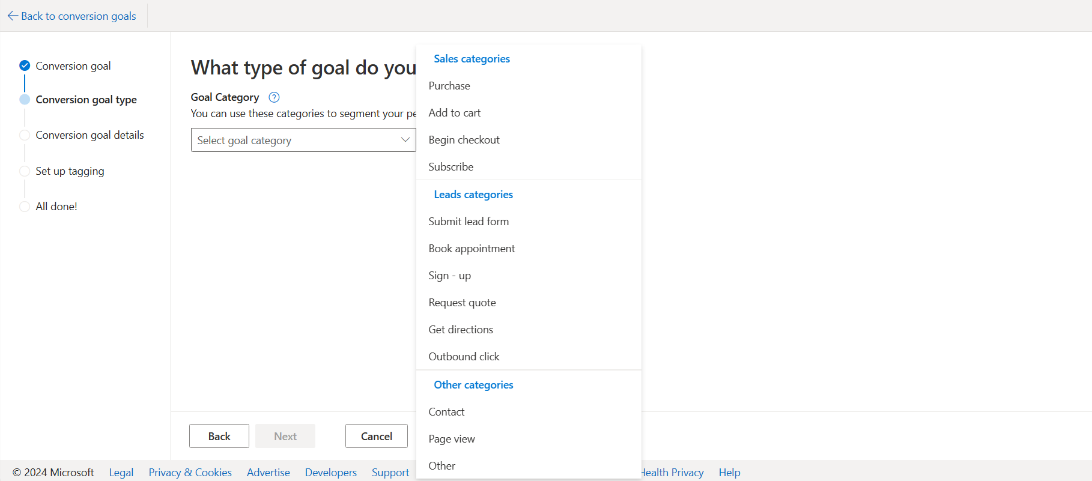
Task: Click the Back button
Action: coord(219,436)
